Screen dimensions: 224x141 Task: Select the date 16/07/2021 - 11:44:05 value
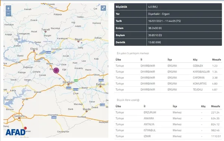point(164,21)
